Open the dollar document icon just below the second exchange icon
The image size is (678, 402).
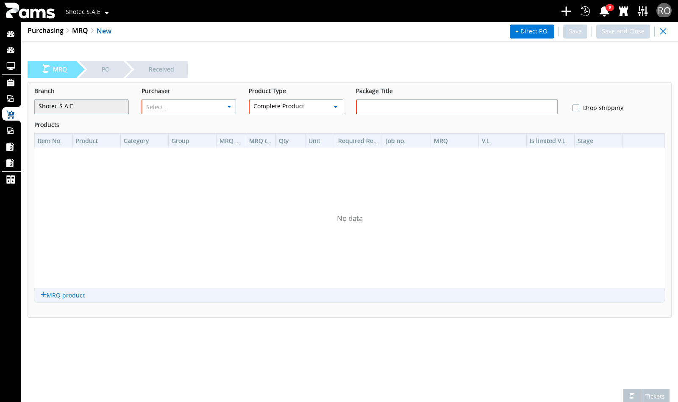point(11,147)
